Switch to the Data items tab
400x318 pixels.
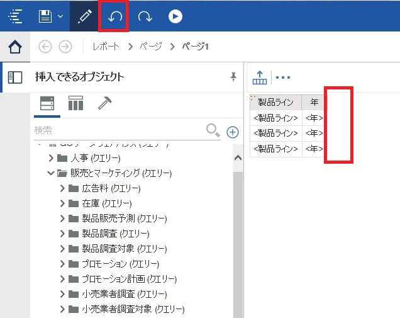coord(75,103)
